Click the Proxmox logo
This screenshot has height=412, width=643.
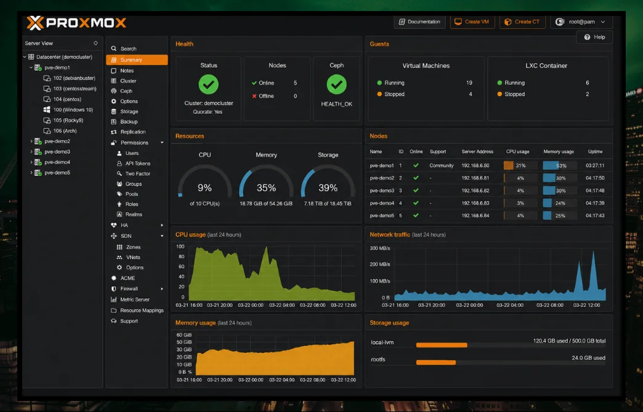point(76,23)
